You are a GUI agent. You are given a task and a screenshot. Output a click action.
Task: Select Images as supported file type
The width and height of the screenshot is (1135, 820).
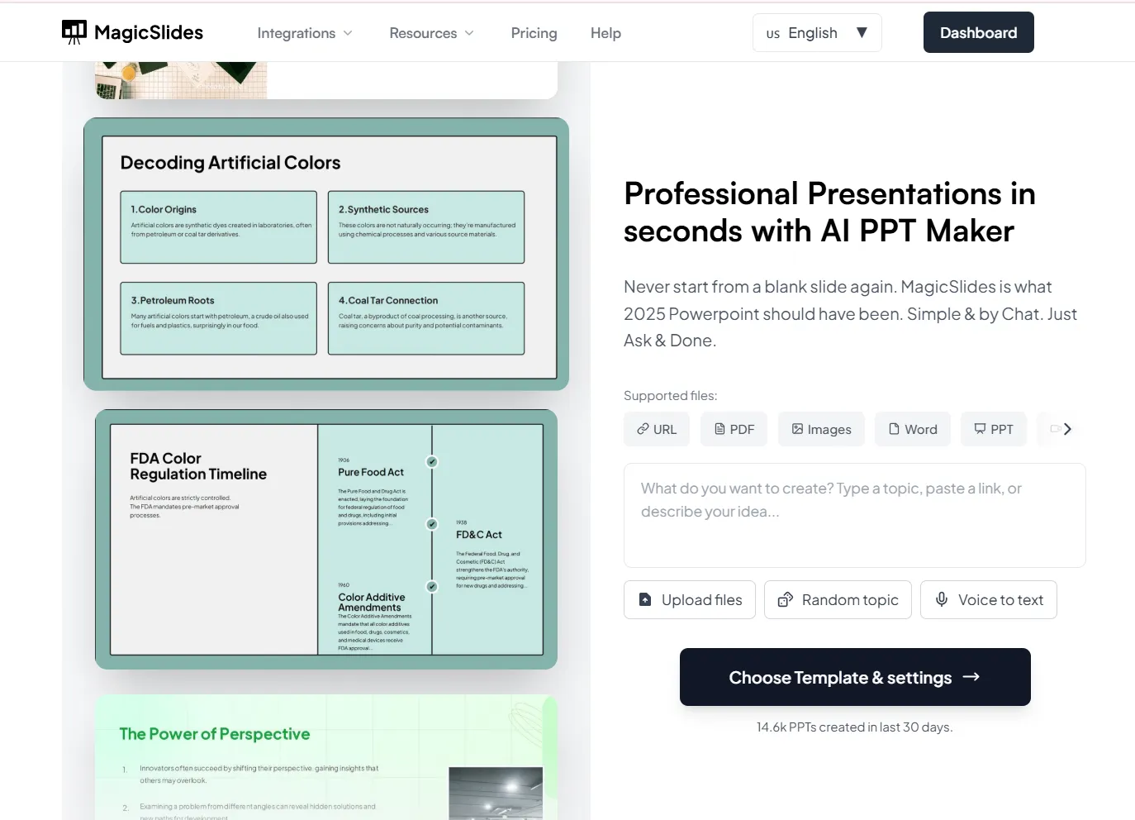point(821,429)
